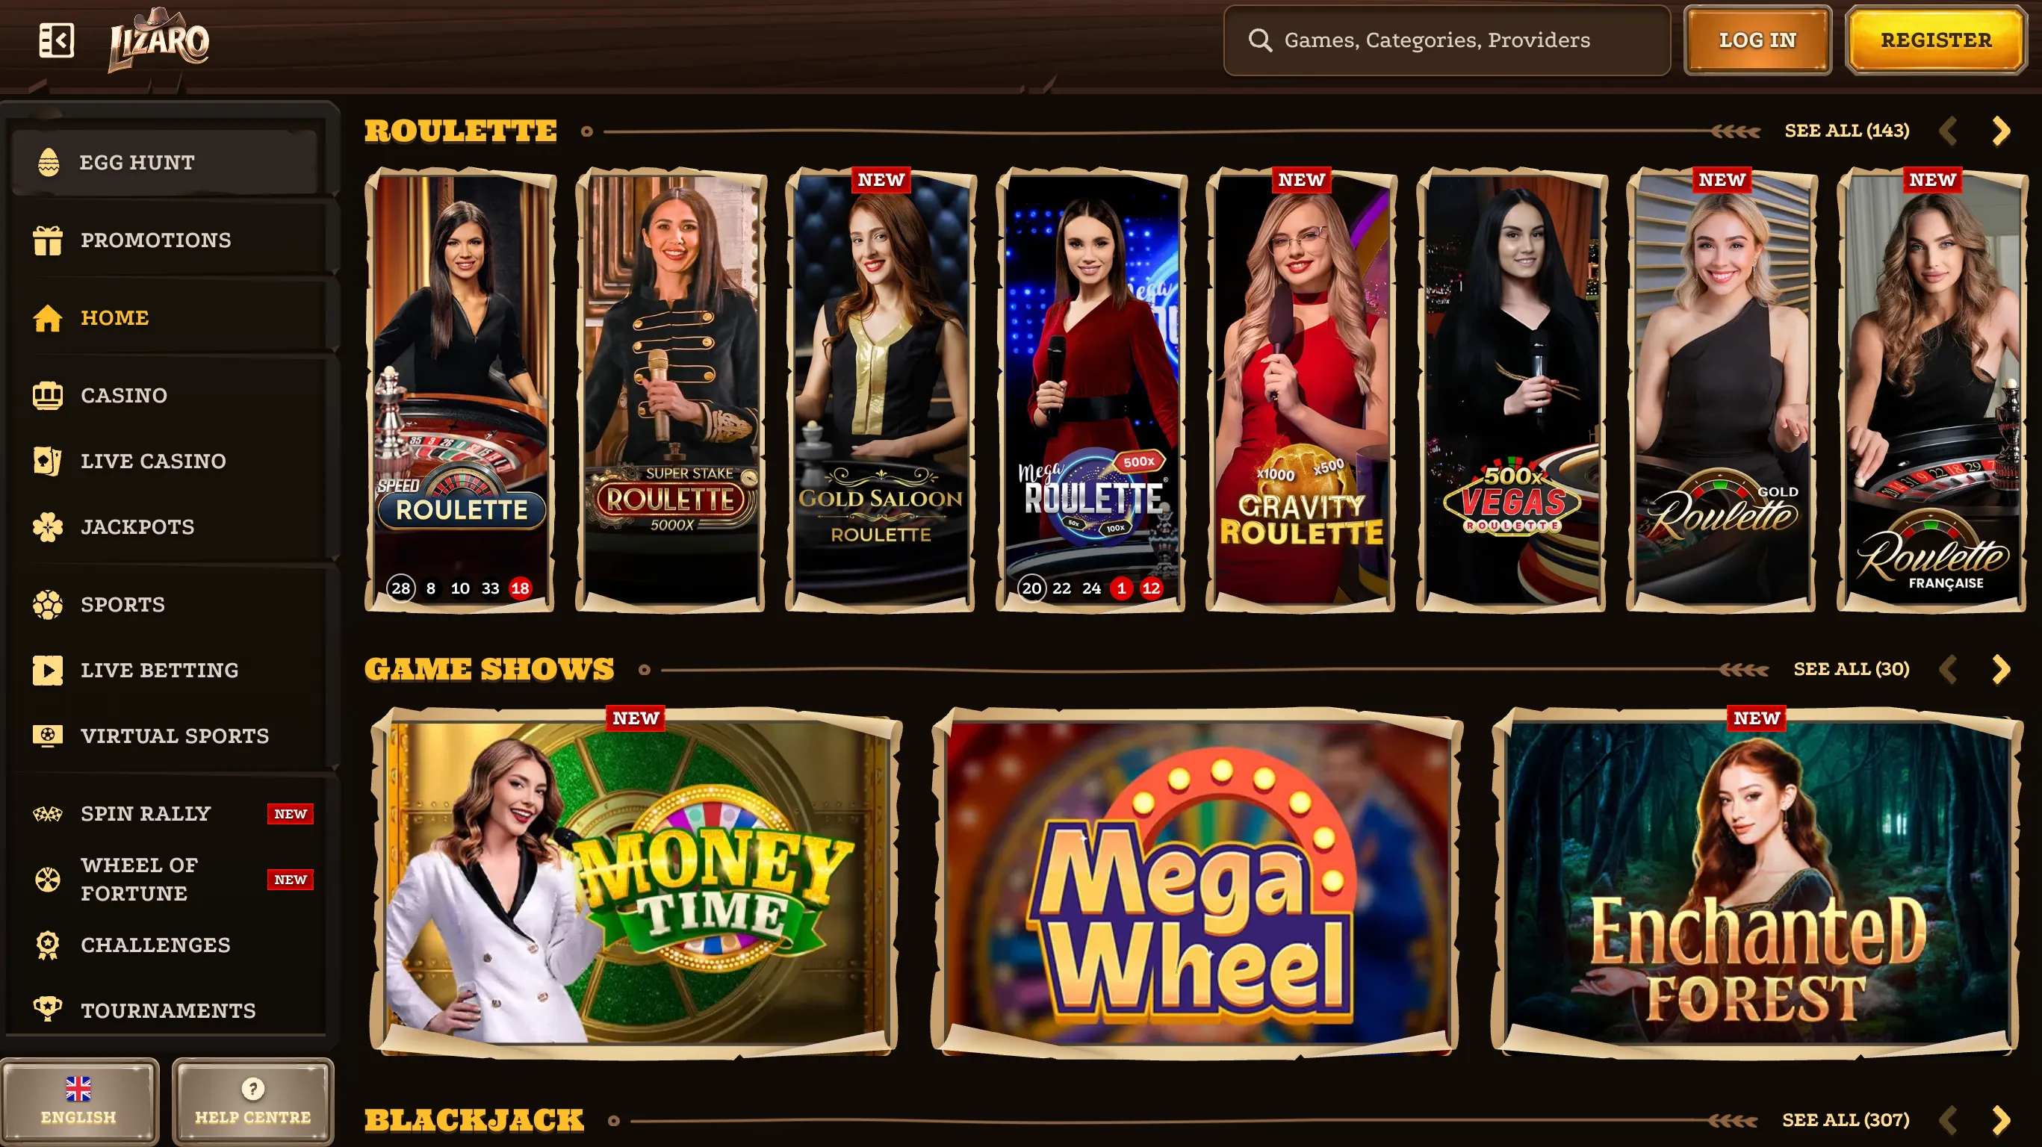Collapse the sidebar with the panel icon
The image size is (2042, 1147).
pyautogui.click(x=56, y=40)
